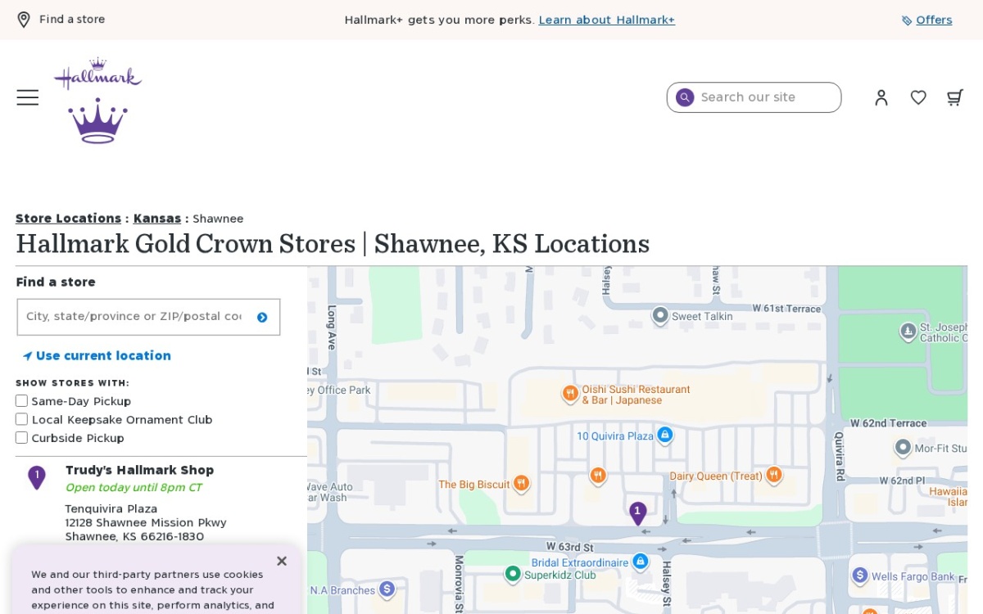Open Trudy's Hallmark Shop store title
Screen dimensions: 983x614
[139, 470]
